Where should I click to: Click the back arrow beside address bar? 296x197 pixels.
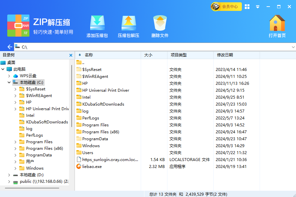(x=10, y=47)
